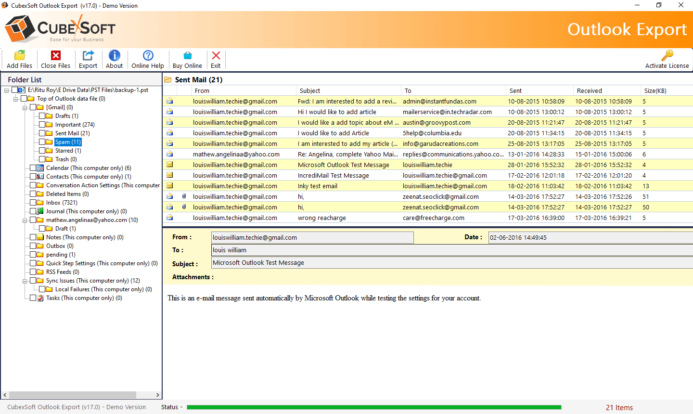Screen dimensions: 693x414
Task: Sort by the Sent column header
Action: (x=540, y=91)
